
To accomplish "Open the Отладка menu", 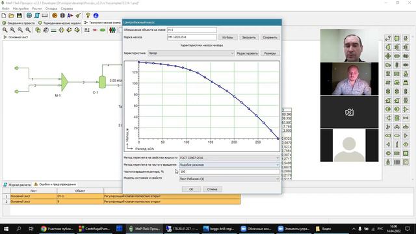I will coord(51,8).
